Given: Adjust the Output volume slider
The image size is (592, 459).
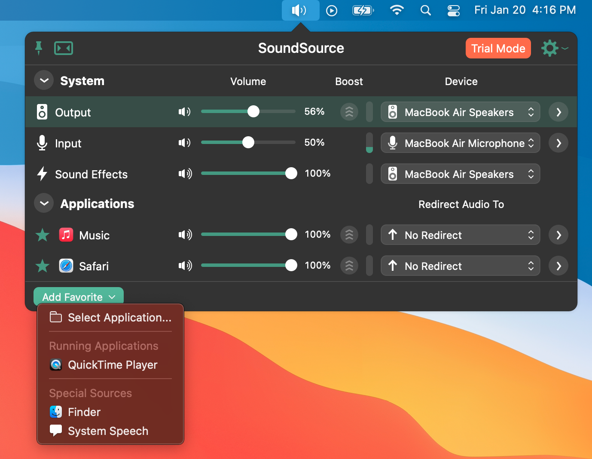Looking at the screenshot, I should (x=248, y=111).
